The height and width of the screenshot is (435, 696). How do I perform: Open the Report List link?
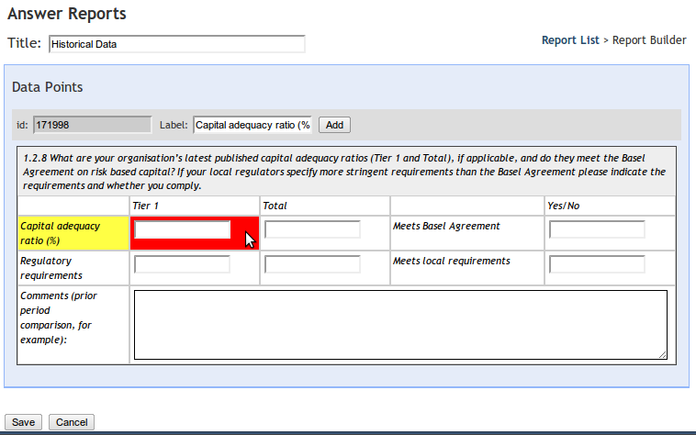pyautogui.click(x=570, y=40)
